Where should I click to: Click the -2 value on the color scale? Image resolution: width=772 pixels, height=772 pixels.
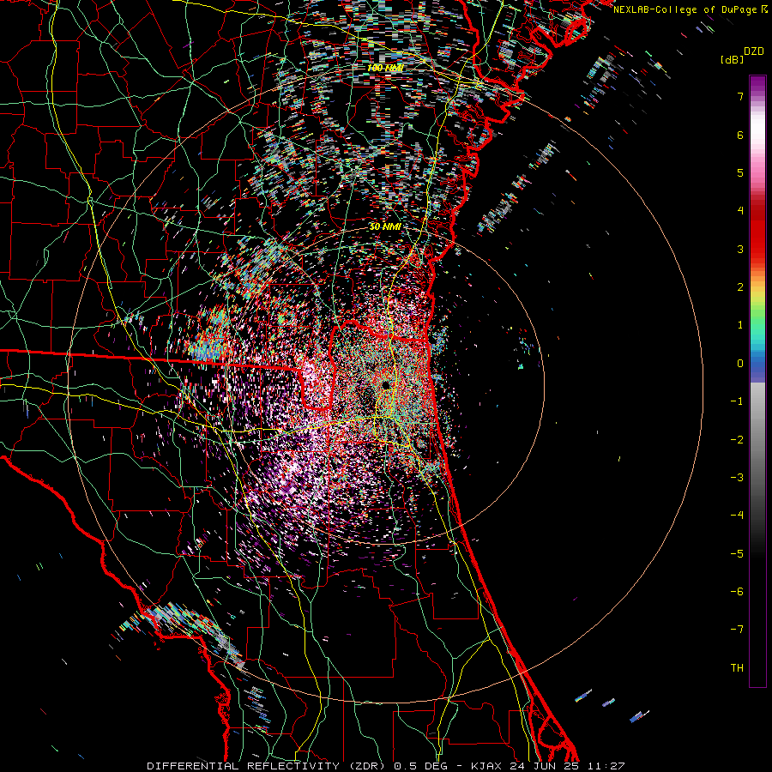(x=737, y=440)
